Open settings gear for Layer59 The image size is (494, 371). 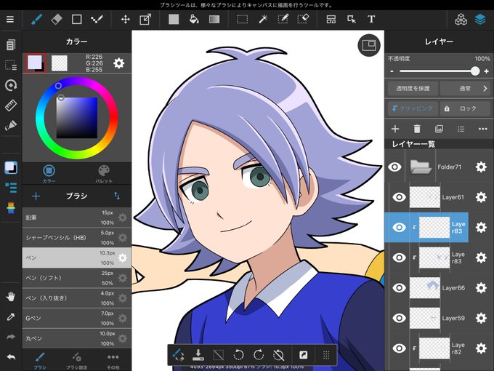pyautogui.click(x=481, y=318)
